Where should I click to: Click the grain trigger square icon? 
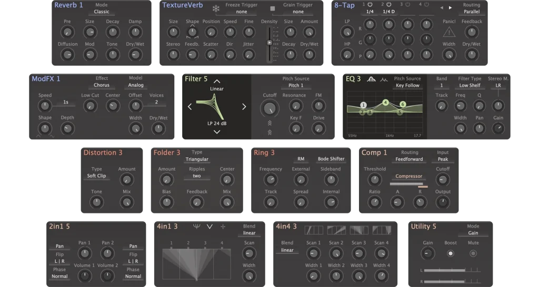click(x=272, y=8)
